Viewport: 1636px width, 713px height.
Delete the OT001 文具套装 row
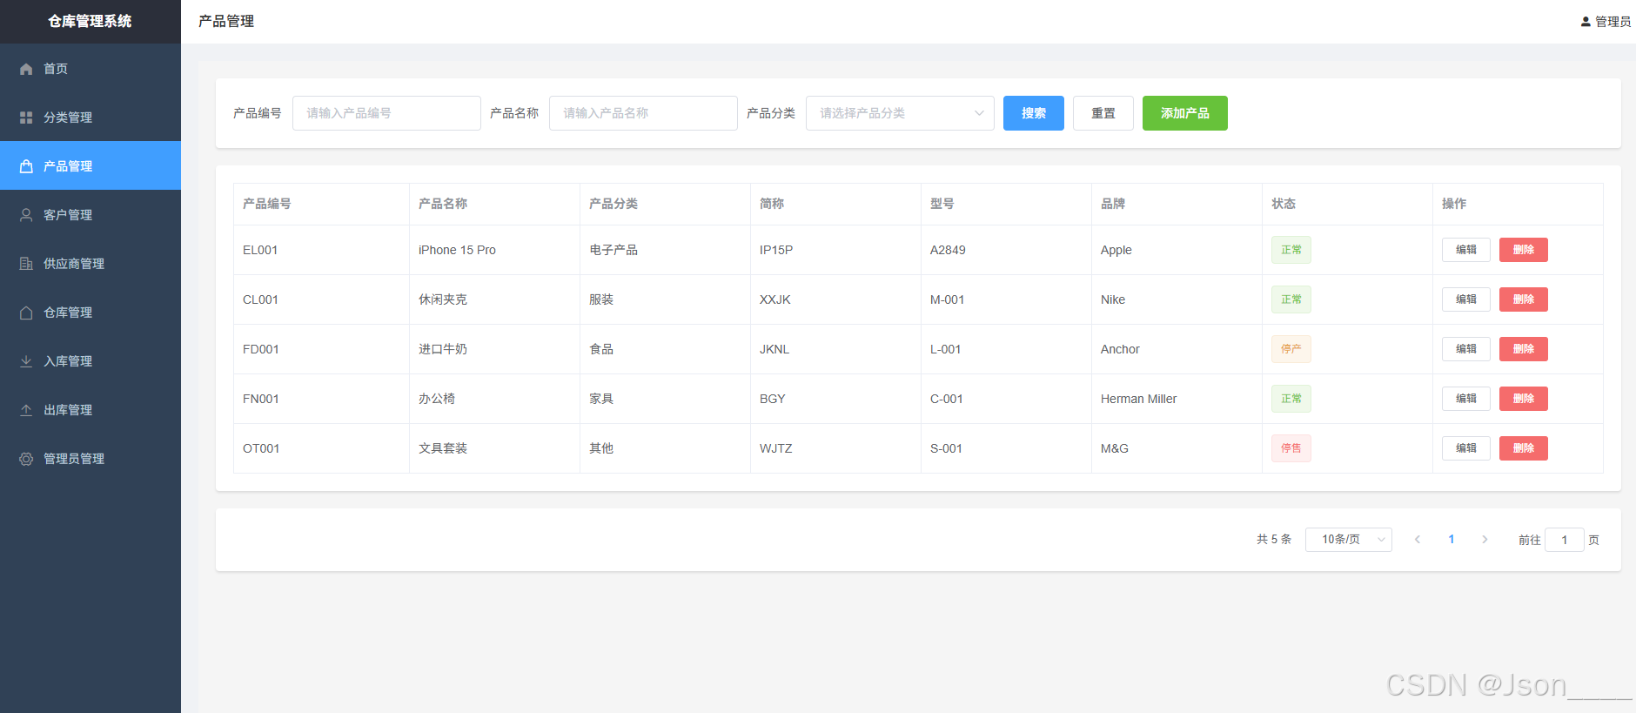coord(1524,448)
